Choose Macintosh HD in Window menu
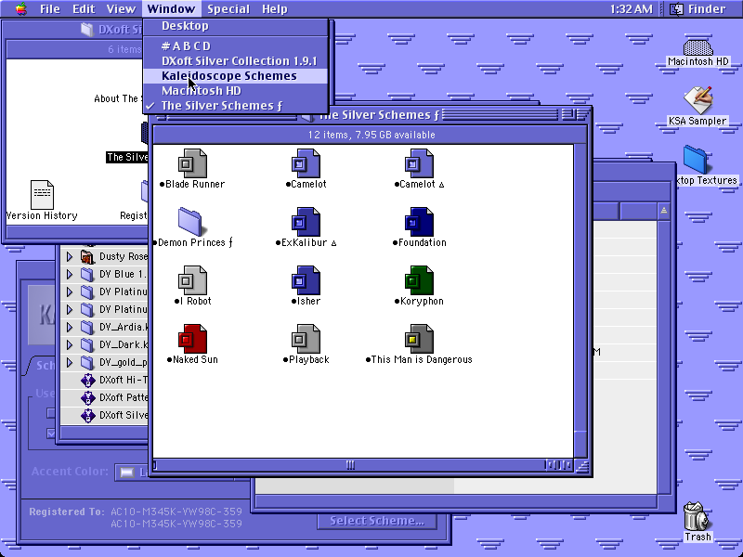Viewport: 743px width, 557px height. click(235, 90)
